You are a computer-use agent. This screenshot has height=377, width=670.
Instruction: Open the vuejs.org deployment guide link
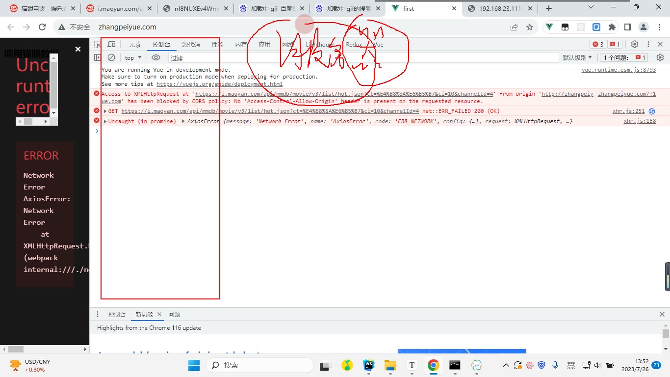(x=219, y=84)
